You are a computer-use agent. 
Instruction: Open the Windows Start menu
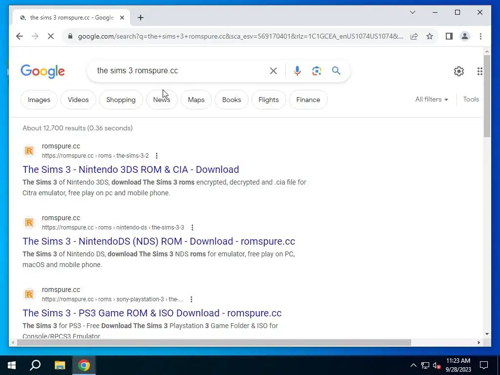tap(12, 365)
